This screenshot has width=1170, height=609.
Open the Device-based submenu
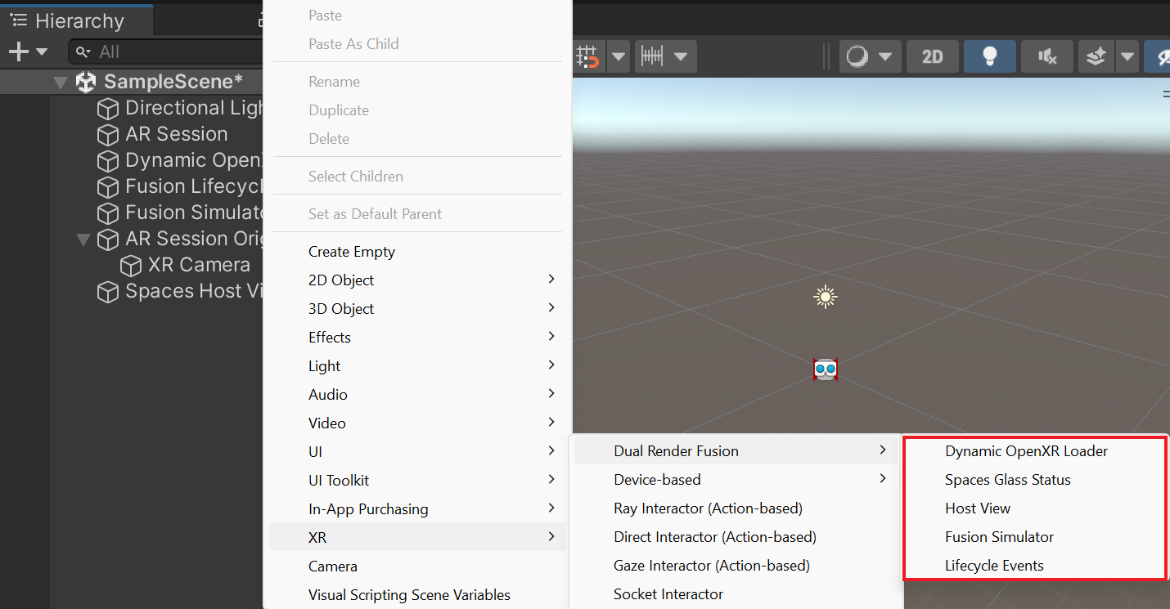coord(736,480)
